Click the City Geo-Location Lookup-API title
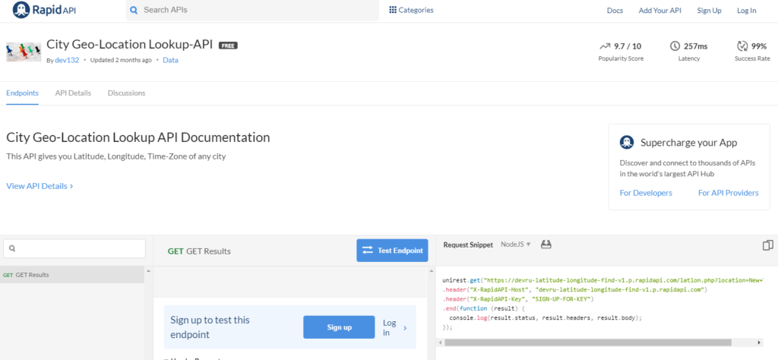 click(x=129, y=44)
